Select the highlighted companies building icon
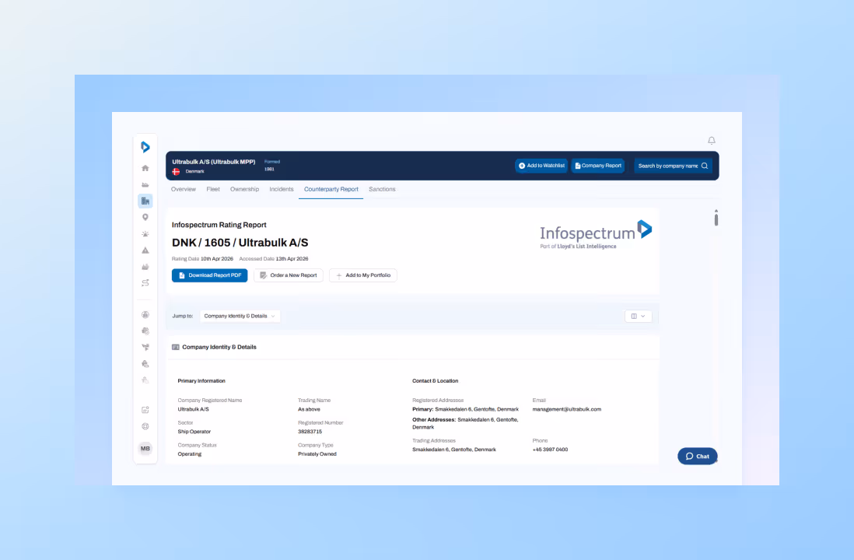The image size is (854, 560). click(x=145, y=201)
